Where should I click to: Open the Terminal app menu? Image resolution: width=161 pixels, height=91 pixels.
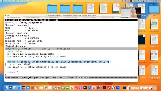[x=7, y=1]
